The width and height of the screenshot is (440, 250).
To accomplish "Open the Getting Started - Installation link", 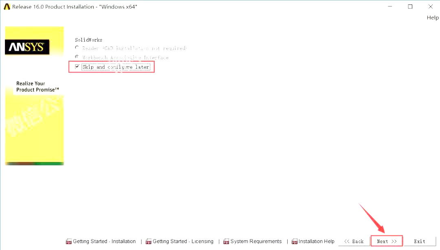I will tap(104, 241).
